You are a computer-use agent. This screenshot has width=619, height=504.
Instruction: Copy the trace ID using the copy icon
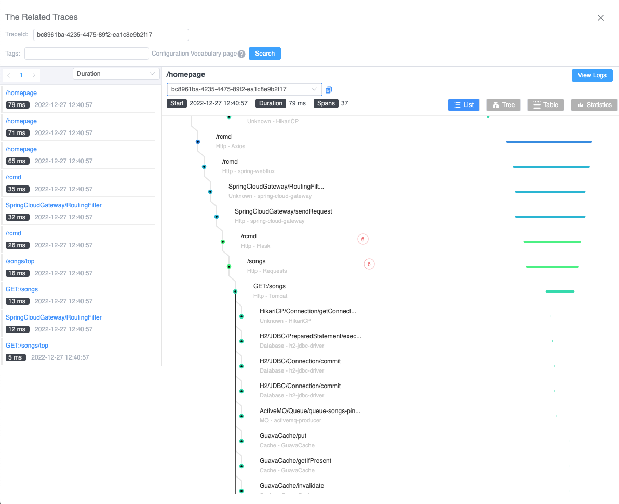pos(328,90)
